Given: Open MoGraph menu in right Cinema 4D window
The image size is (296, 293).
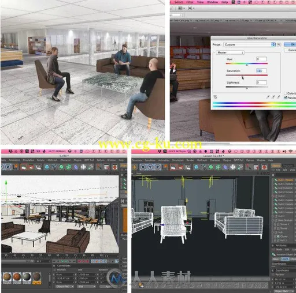Looking at the screenshot, I should pyautogui.click(x=202, y=160).
